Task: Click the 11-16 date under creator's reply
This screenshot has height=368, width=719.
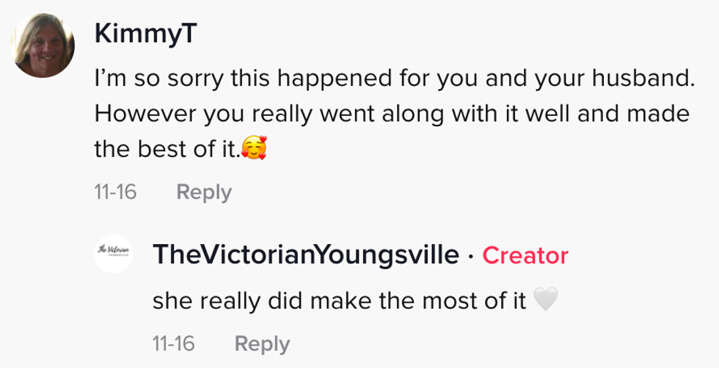Action: tap(173, 343)
